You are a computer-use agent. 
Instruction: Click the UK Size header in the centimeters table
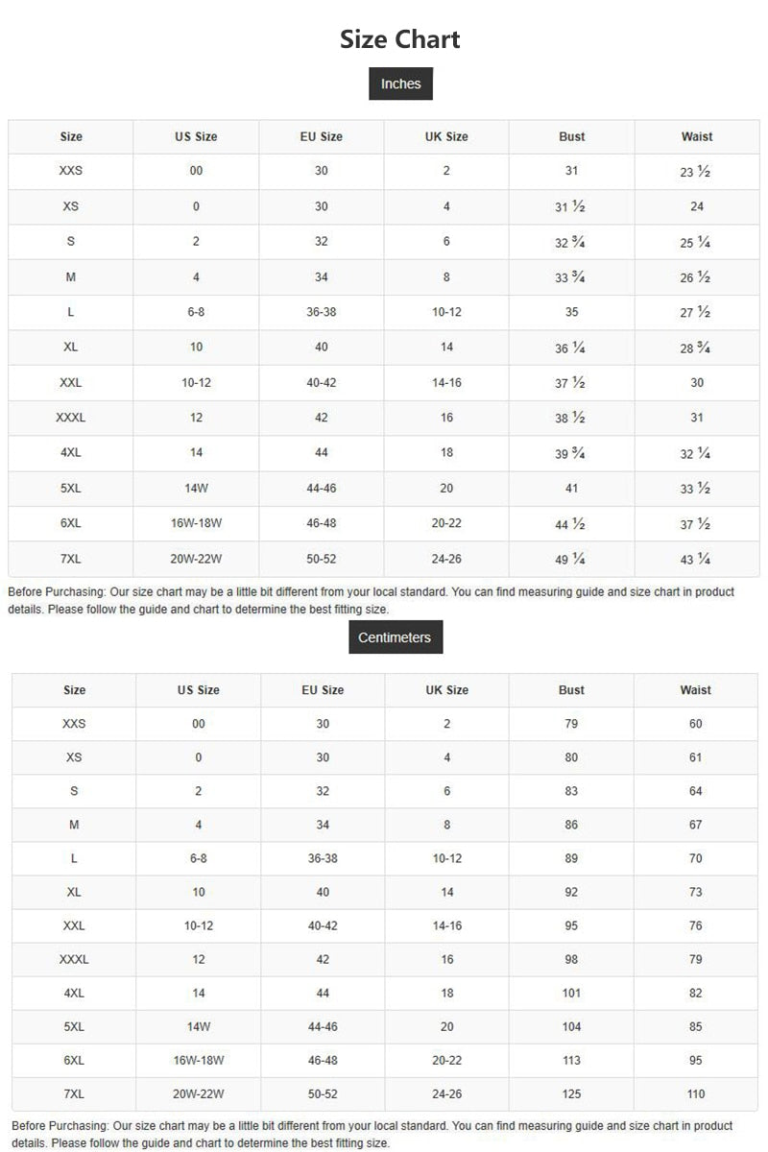click(446, 690)
